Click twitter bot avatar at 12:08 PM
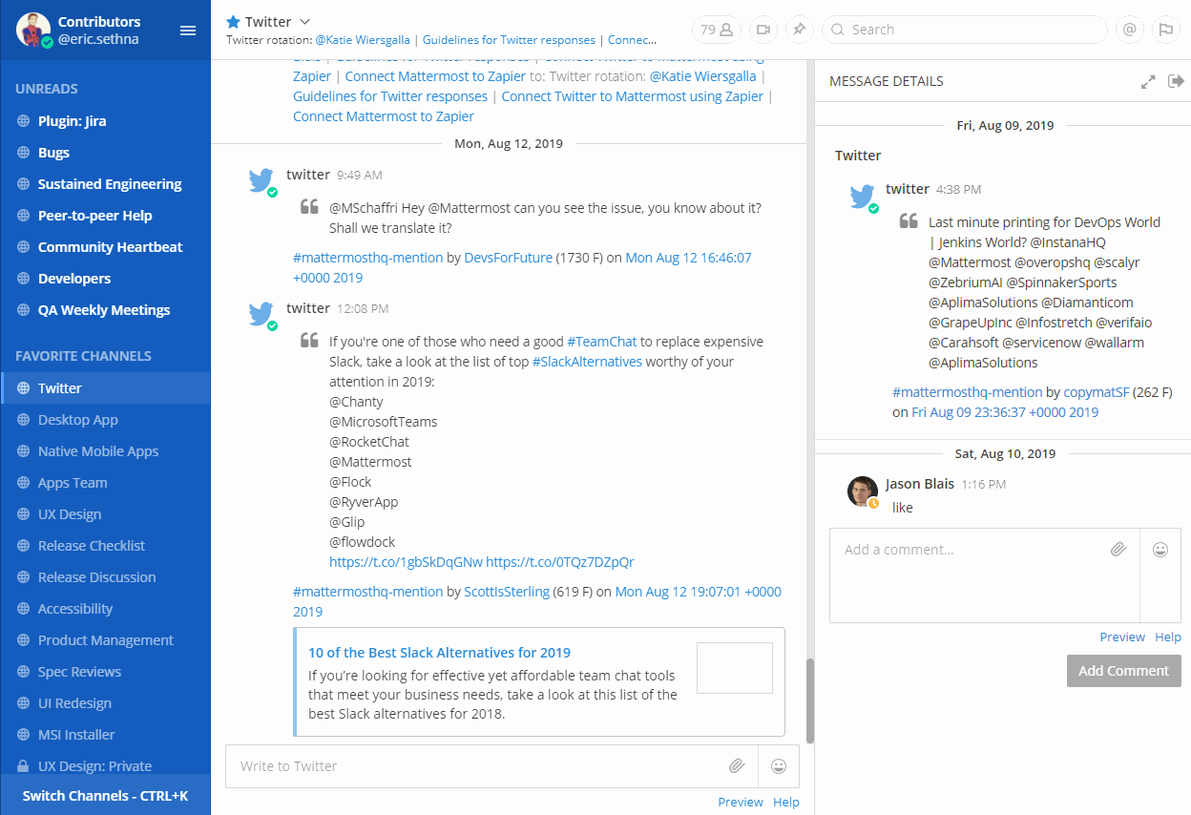 coord(261,314)
